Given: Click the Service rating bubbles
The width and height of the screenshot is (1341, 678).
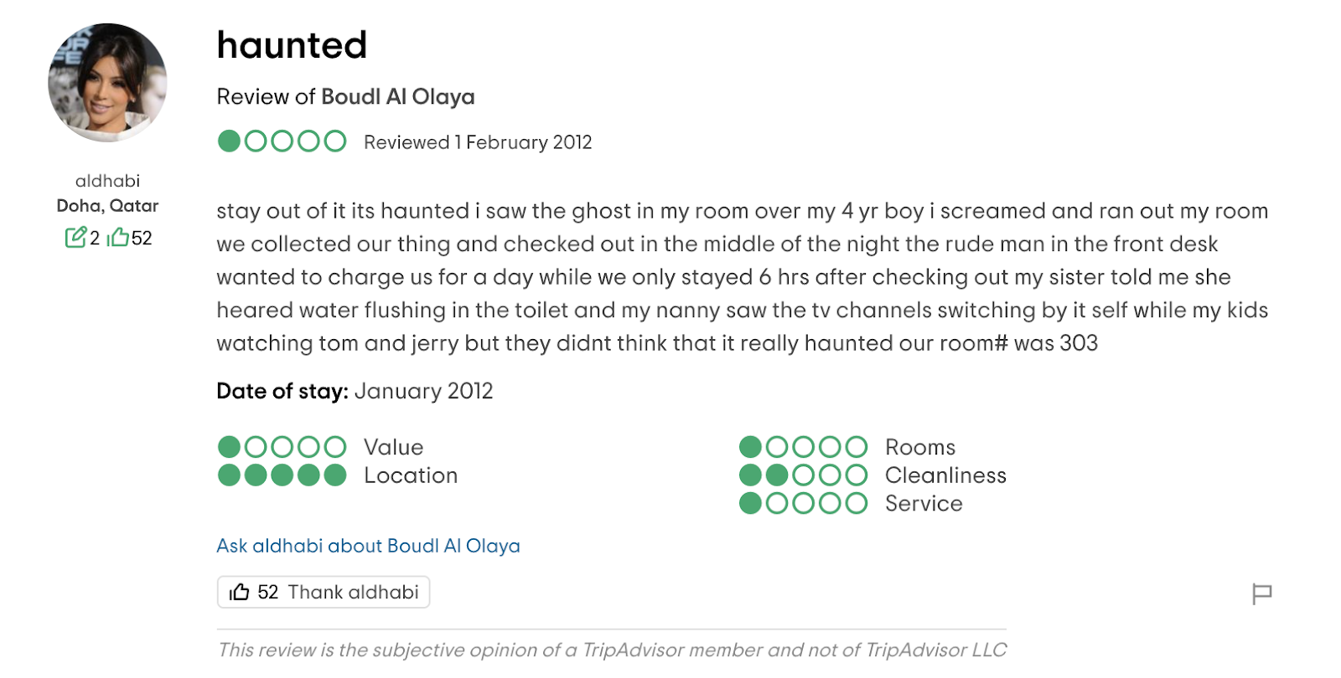Looking at the screenshot, I should tap(803, 503).
